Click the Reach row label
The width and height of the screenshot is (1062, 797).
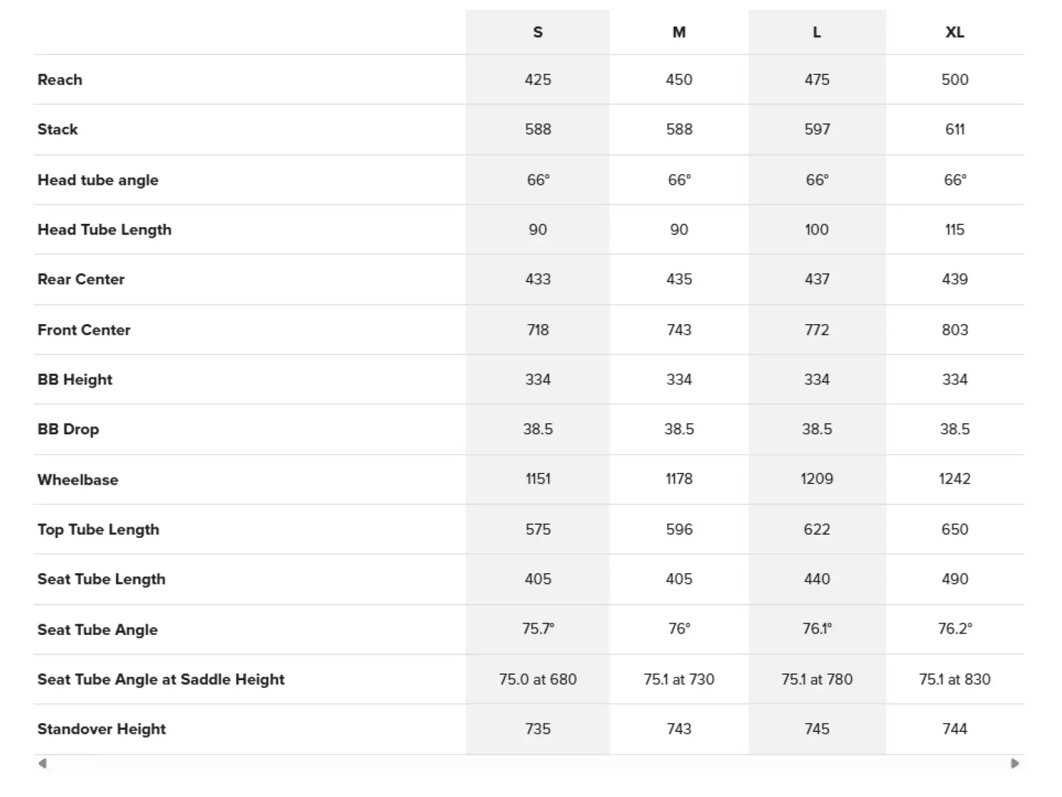tap(60, 80)
